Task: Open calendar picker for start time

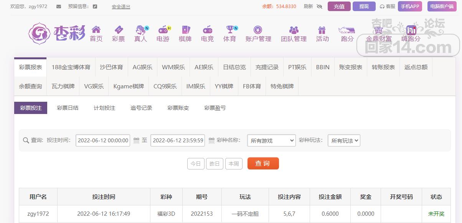Action: tap(136, 140)
